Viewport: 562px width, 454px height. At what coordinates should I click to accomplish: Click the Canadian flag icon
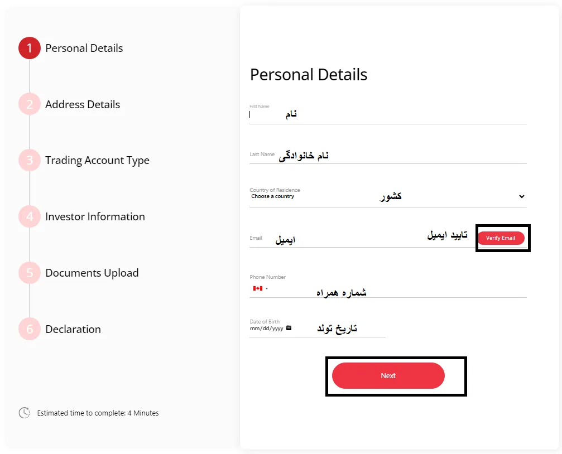[257, 288]
